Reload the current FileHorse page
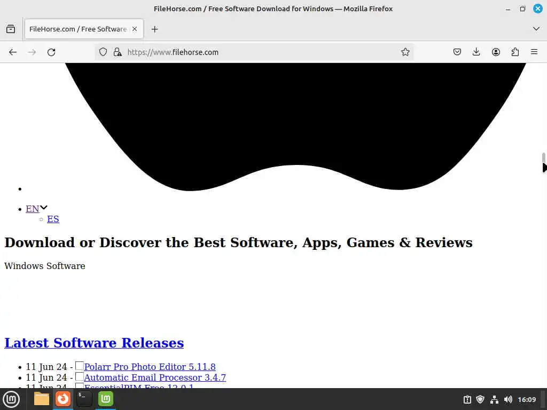547x410 pixels. coord(51,52)
